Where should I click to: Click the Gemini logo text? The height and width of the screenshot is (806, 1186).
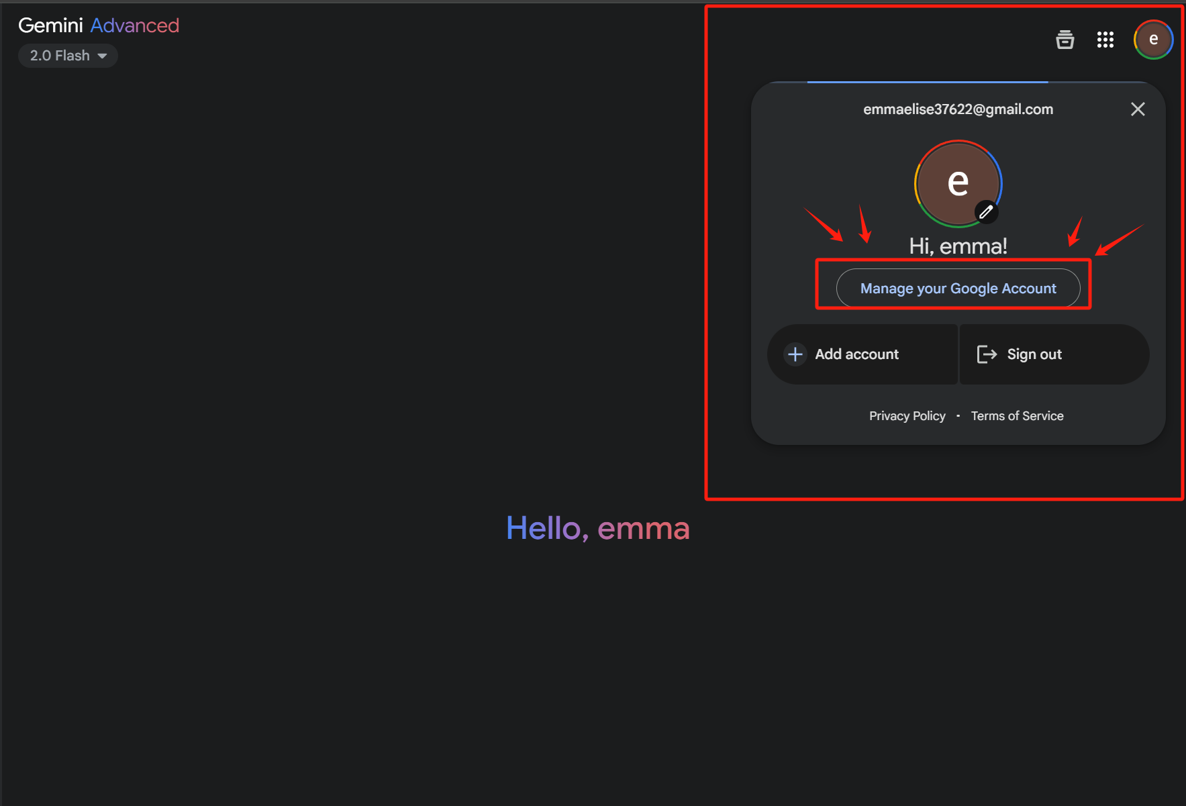50,26
